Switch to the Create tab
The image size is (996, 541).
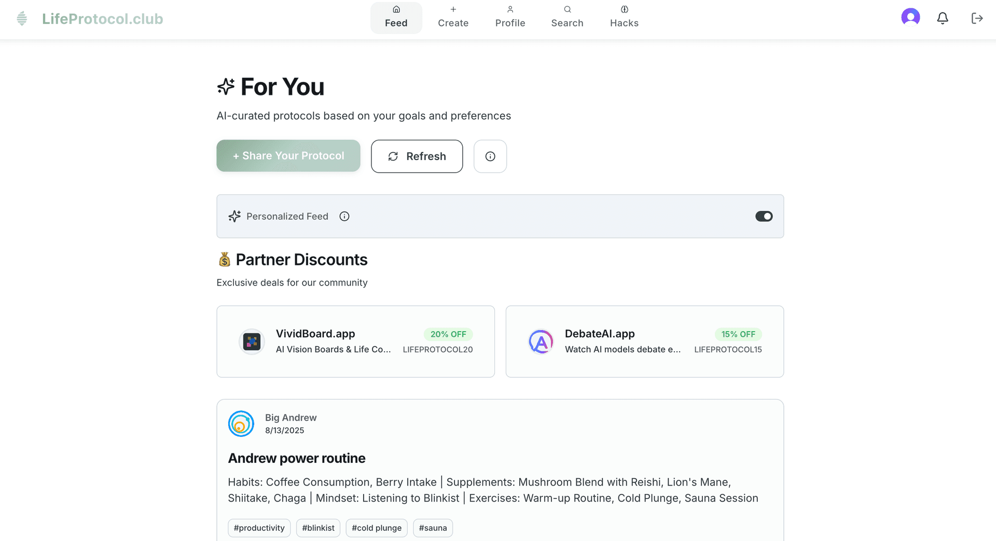point(453,18)
